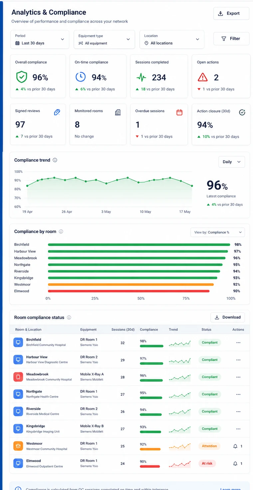The height and width of the screenshot is (490, 253).
Task: Click the Elmwood room monitor icon
Action: (18, 463)
